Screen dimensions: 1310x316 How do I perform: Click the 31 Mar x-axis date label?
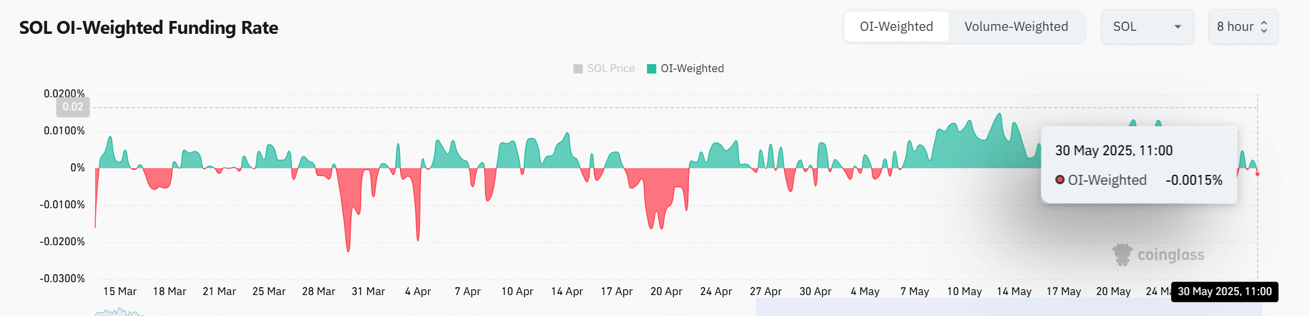point(368,291)
